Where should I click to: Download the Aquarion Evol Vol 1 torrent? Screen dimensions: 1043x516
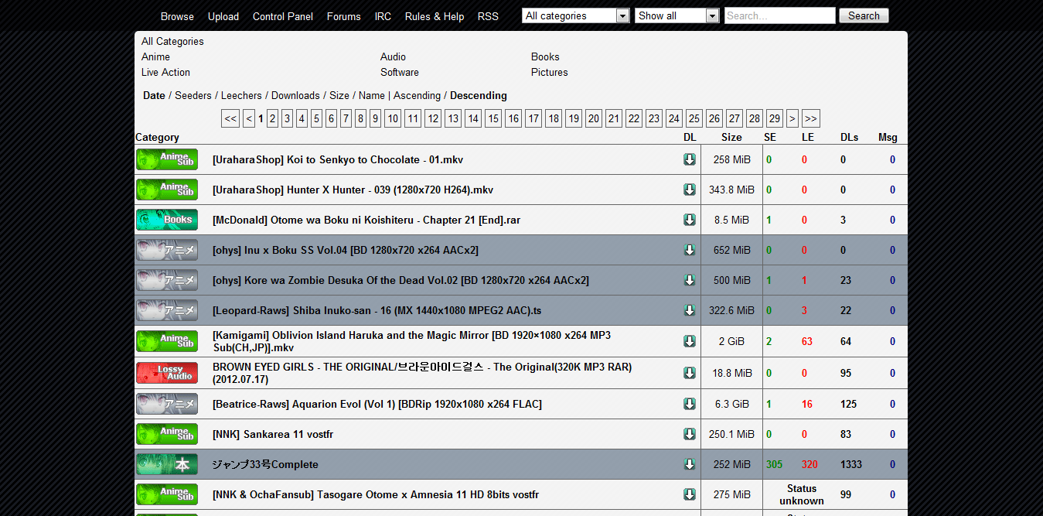point(689,404)
